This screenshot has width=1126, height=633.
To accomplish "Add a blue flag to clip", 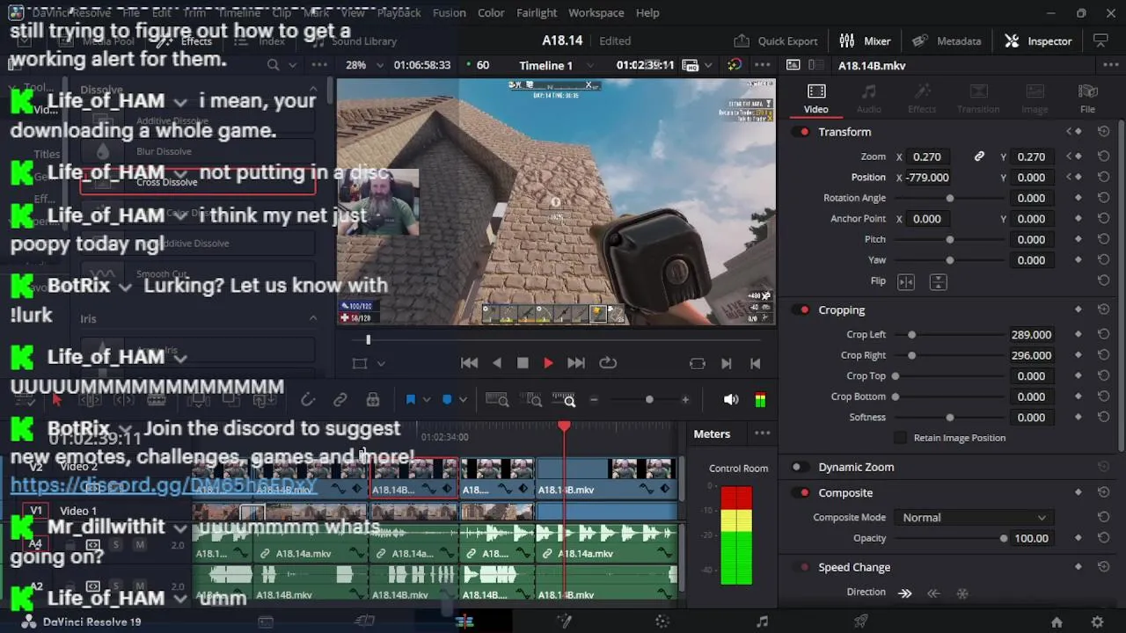I will pyautogui.click(x=410, y=400).
